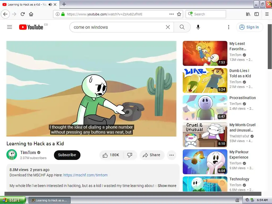Search with your voice microphone
The height and width of the screenshot is (204, 272).
198,27
